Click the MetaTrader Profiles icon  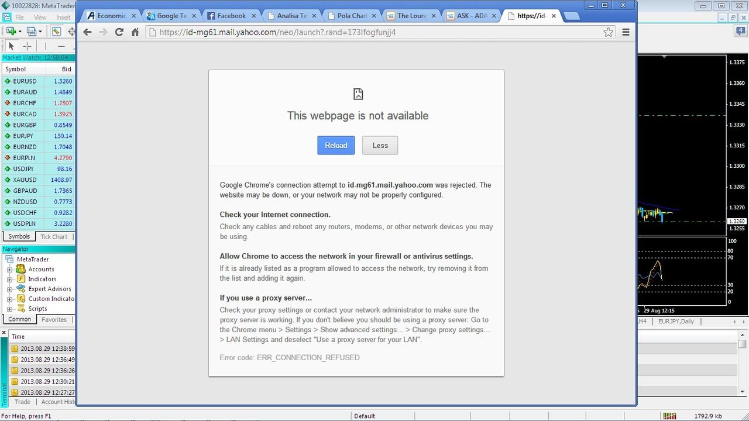32,32
